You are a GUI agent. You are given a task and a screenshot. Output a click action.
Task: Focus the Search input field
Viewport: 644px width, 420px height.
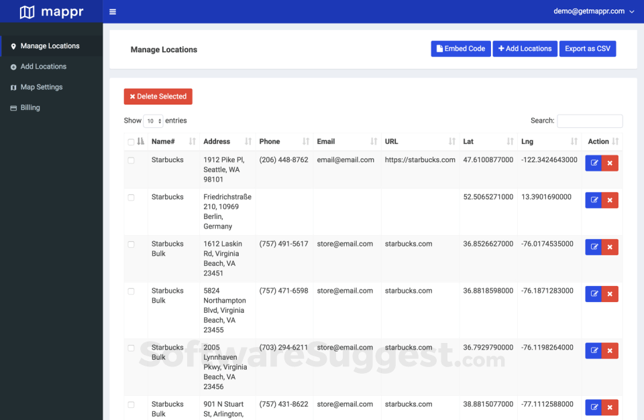[589, 121]
